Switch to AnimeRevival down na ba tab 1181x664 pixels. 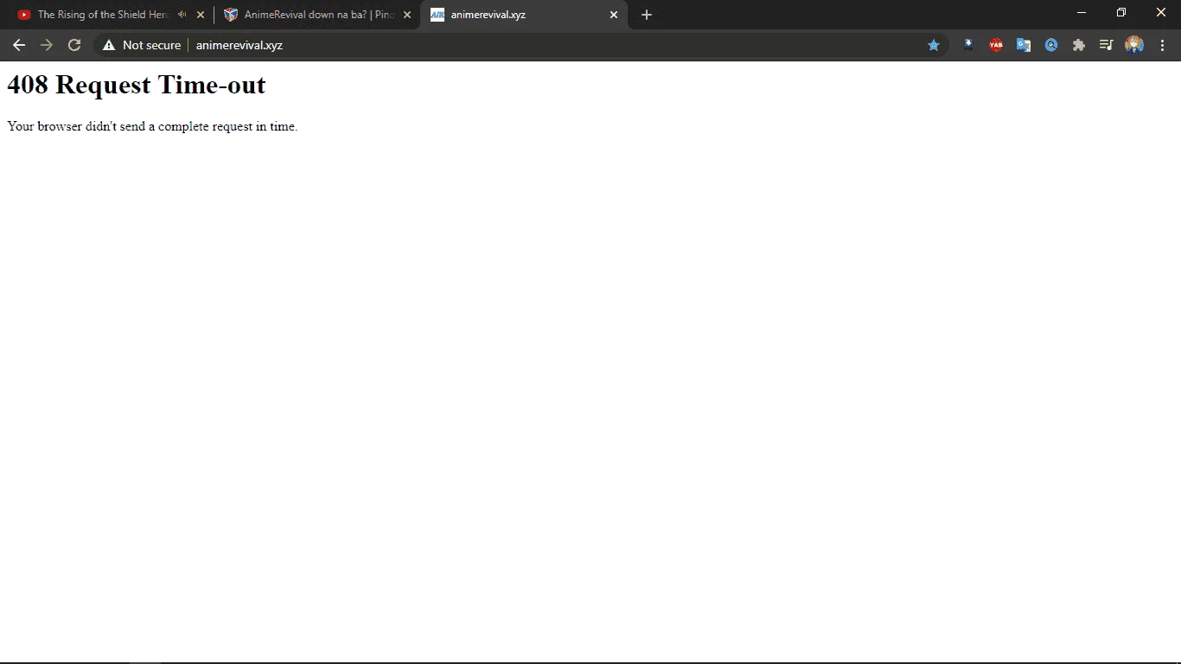pos(318,15)
